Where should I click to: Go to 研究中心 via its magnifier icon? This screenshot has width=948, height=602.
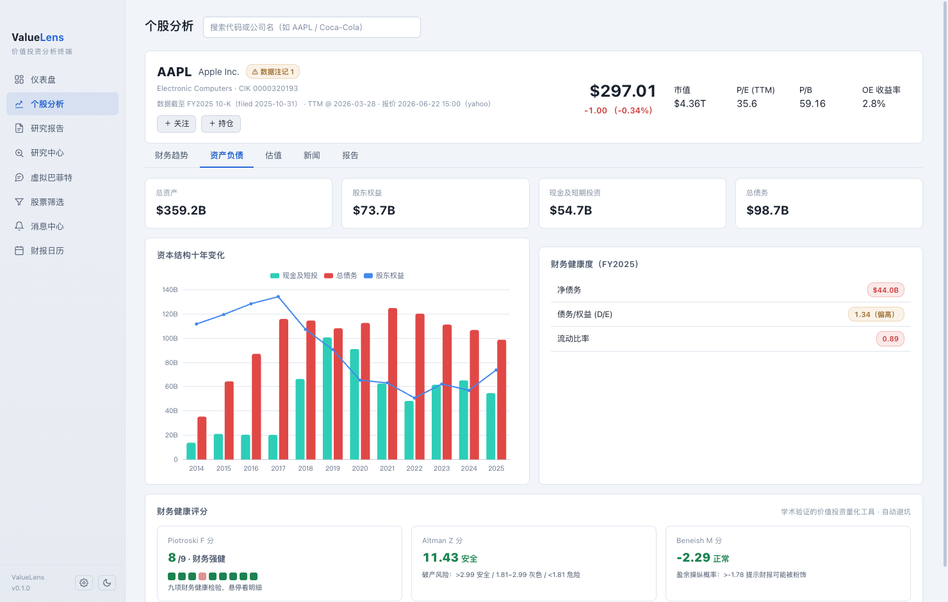click(19, 153)
